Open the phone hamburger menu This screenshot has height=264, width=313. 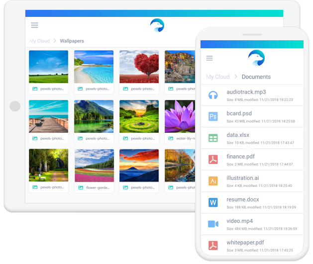(x=209, y=58)
